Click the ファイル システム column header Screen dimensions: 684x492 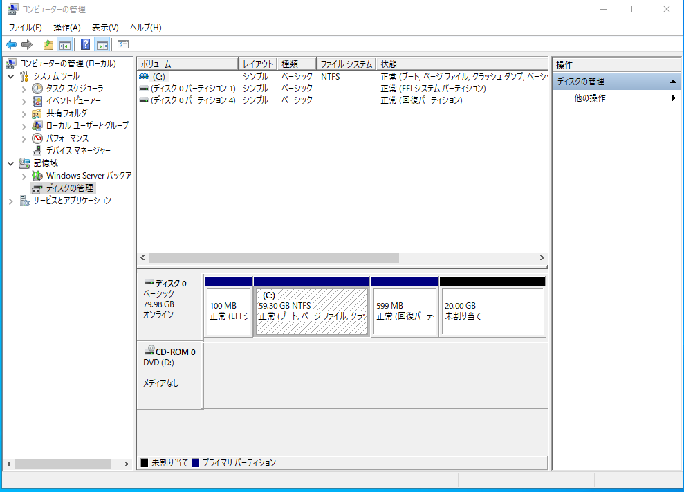(346, 64)
